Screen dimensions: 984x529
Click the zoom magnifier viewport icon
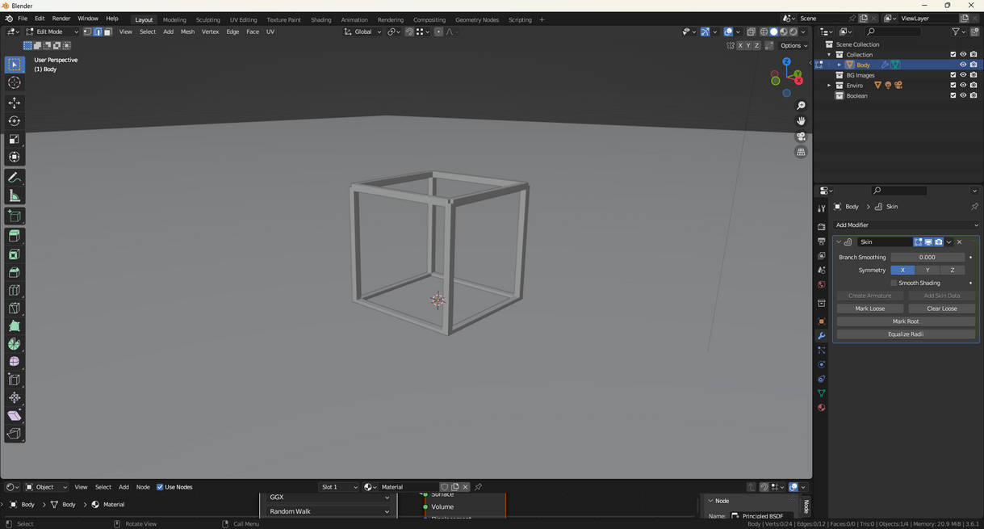click(x=801, y=106)
